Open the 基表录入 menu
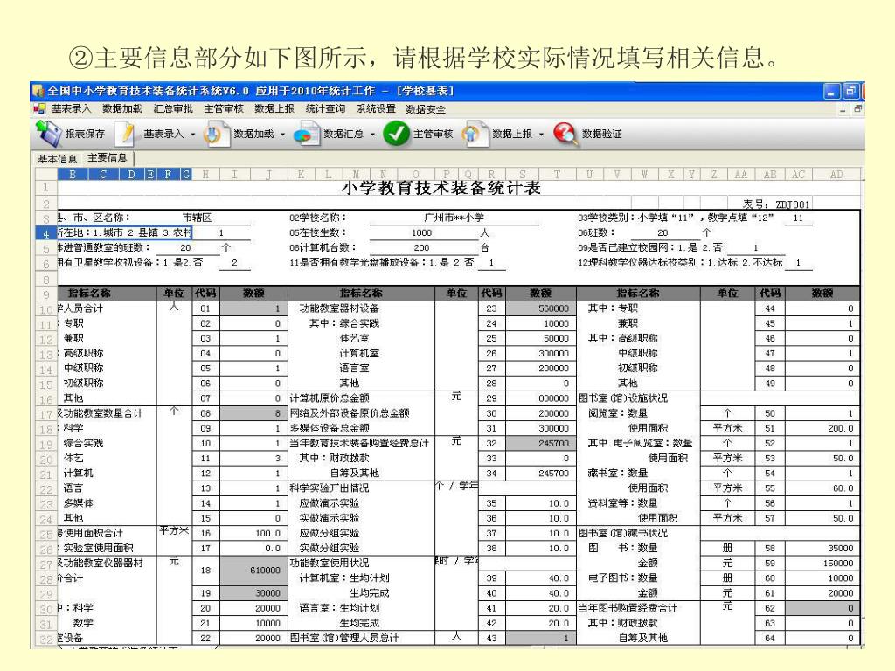The width and height of the screenshot is (895, 671). click(x=72, y=108)
